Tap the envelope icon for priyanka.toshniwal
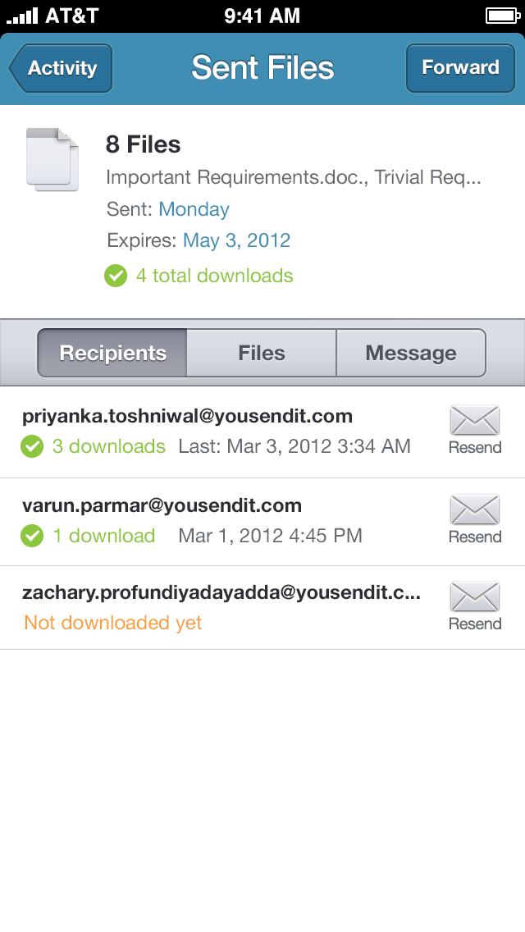The height and width of the screenshot is (932, 525). click(475, 421)
